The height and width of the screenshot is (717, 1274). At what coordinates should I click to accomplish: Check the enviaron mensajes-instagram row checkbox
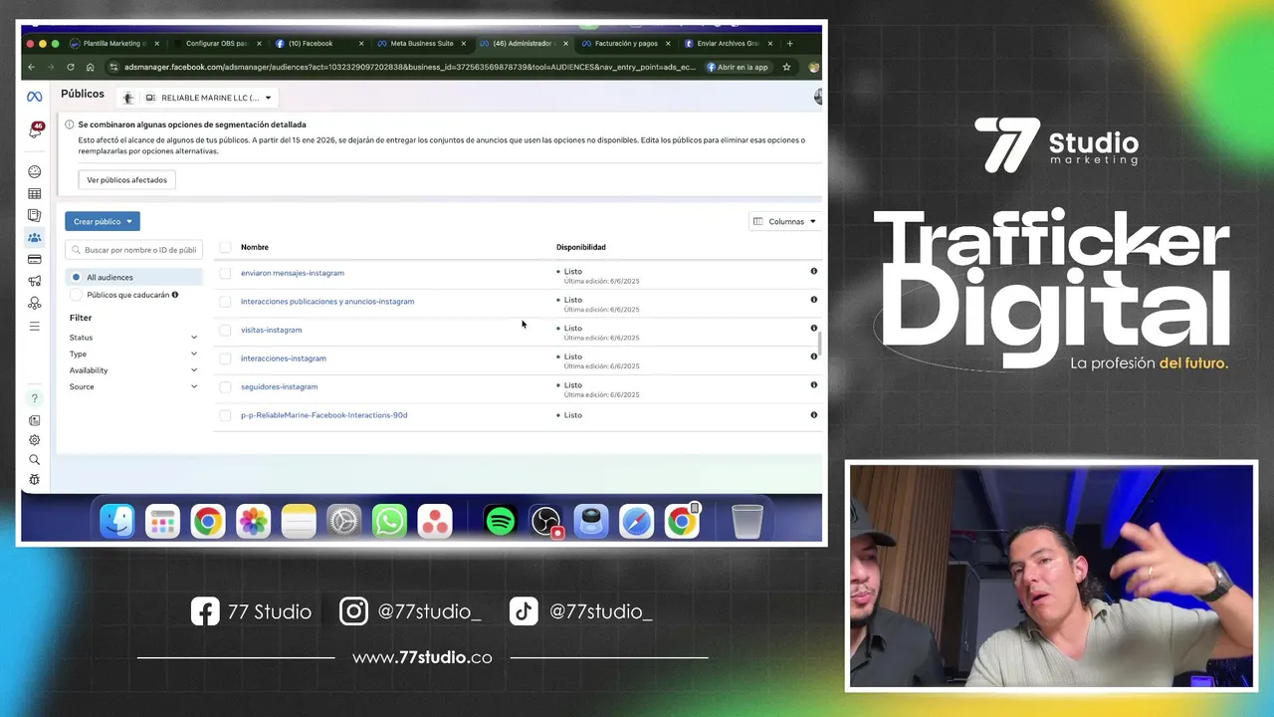[x=225, y=273]
